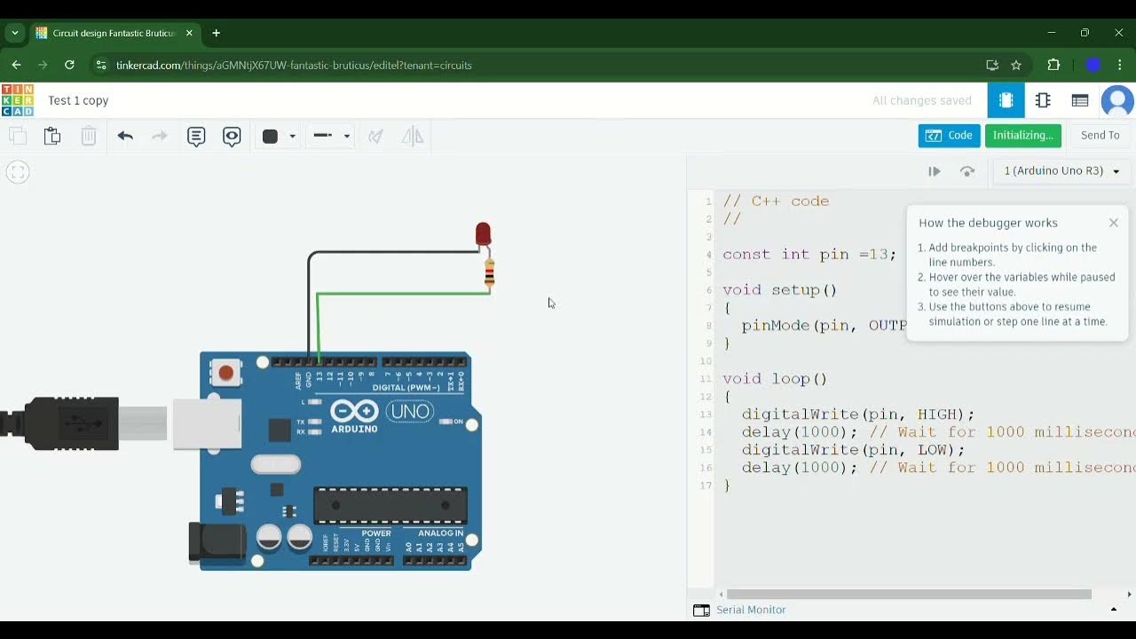Close the Circuit design browser tab
Screen dimensions: 1136x639
[x=189, y=33]
